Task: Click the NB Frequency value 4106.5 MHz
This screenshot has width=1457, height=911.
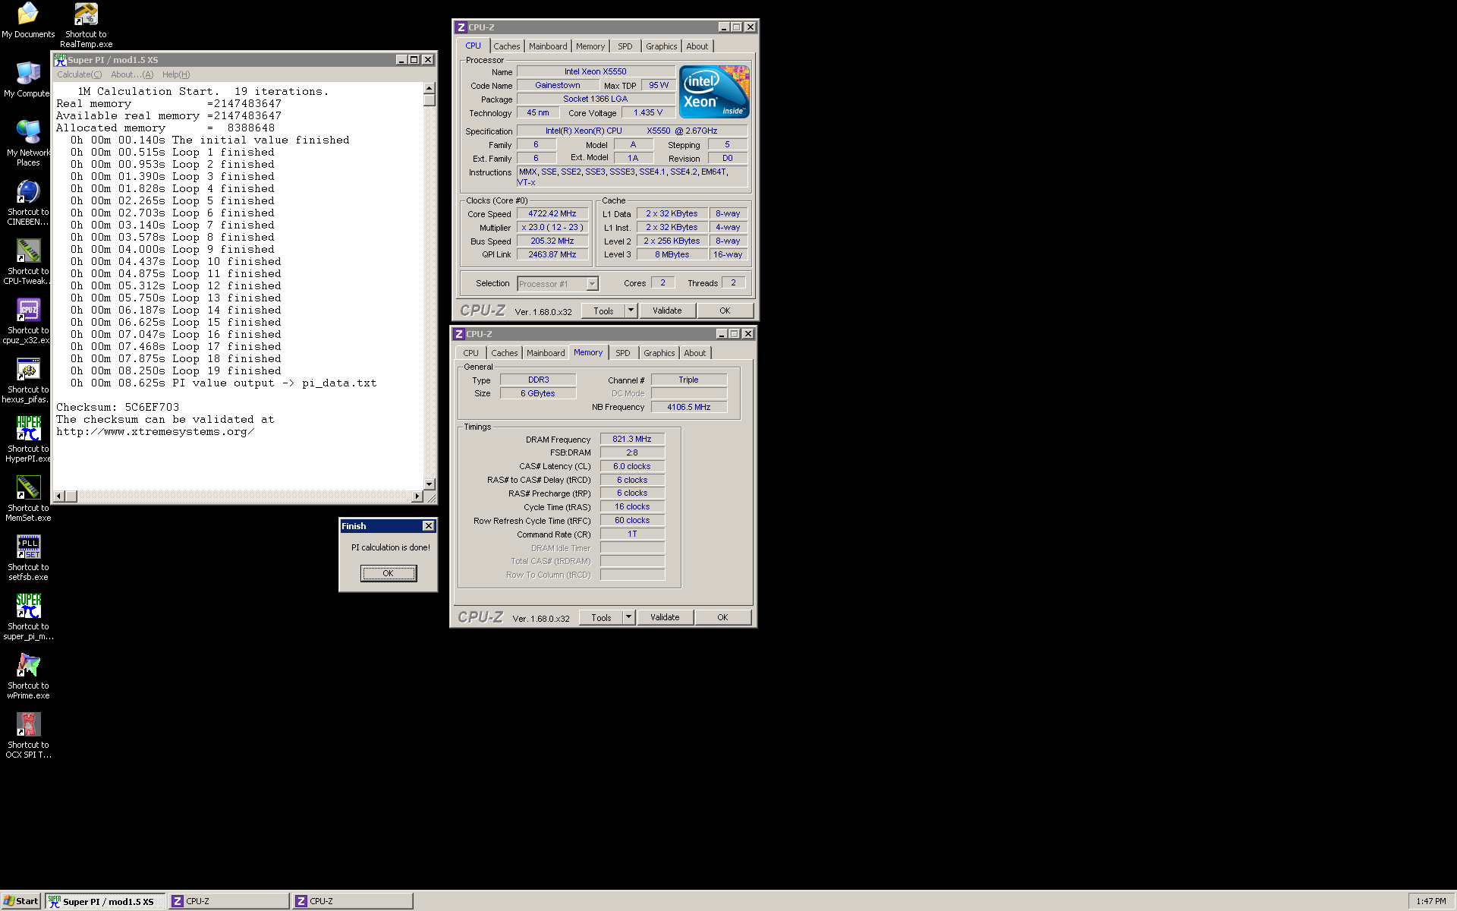Action: 689,407
